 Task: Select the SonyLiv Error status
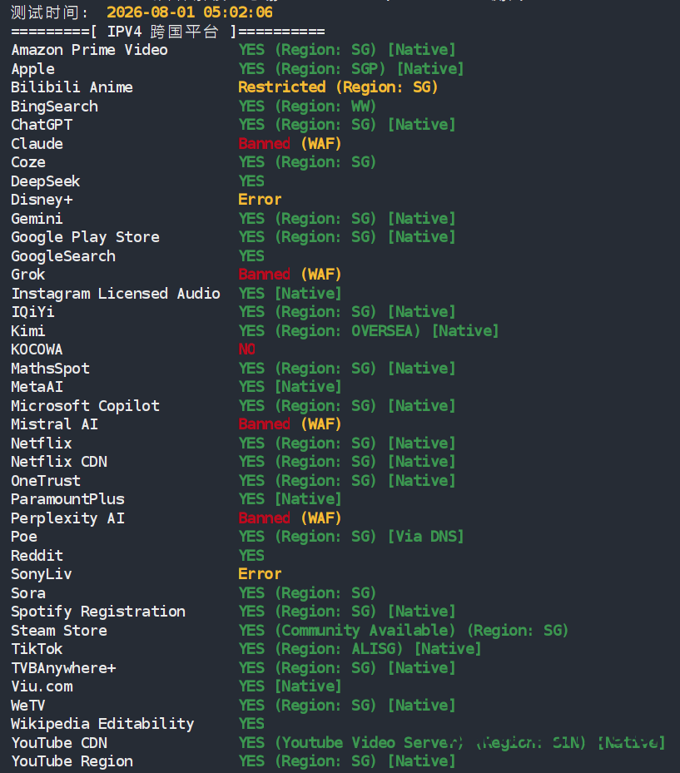click(x=260, y=574)
